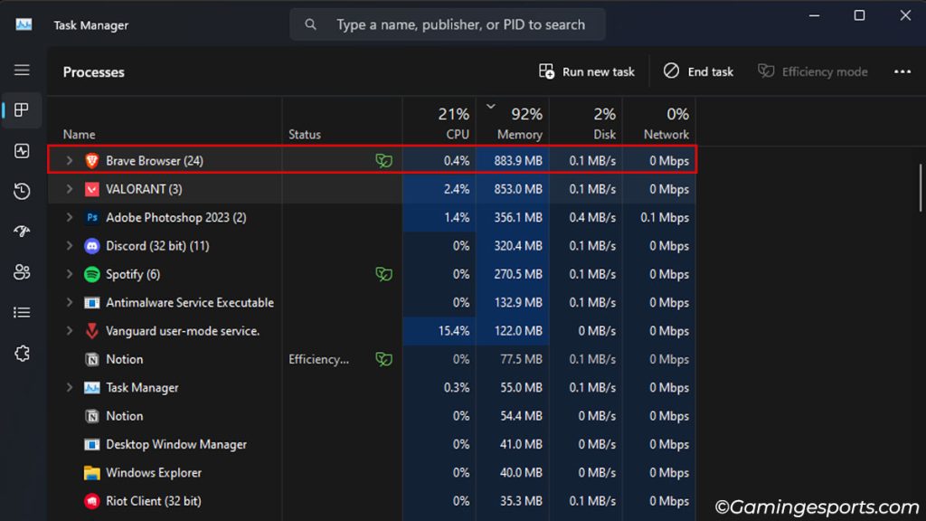Open the Users page sidebar icon
This screenshot has width=926, height=521.
[22, 271]
